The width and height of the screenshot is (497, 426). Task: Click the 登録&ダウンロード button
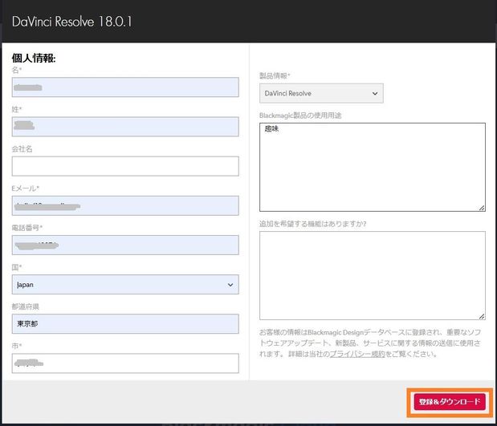coord(450,402)
